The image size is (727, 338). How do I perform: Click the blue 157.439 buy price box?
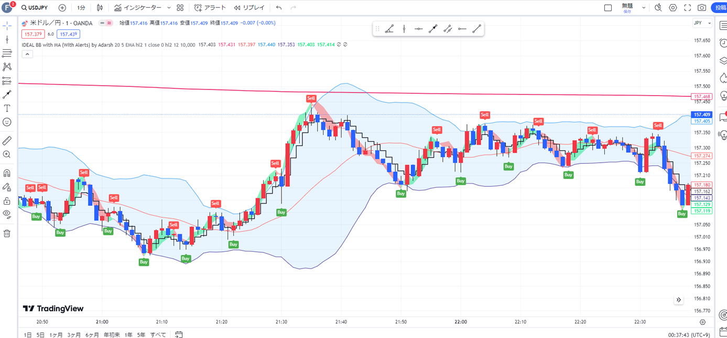pyautogui.click(x=68, y=34)
